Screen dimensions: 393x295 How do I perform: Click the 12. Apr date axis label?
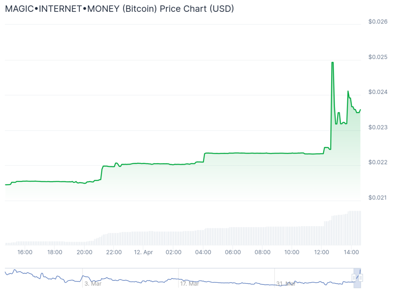144,252
